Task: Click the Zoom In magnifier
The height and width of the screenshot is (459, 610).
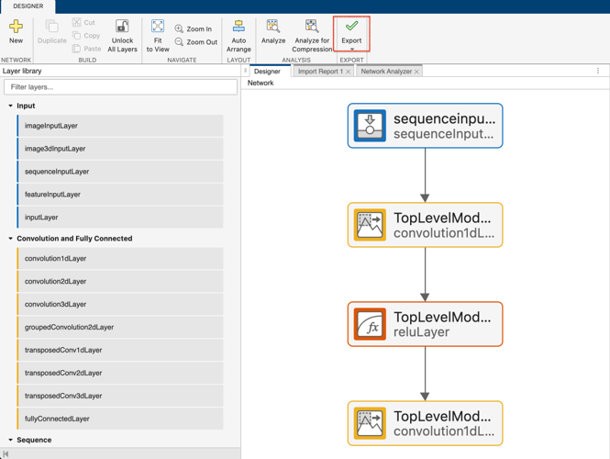Action: click(179, 28)
